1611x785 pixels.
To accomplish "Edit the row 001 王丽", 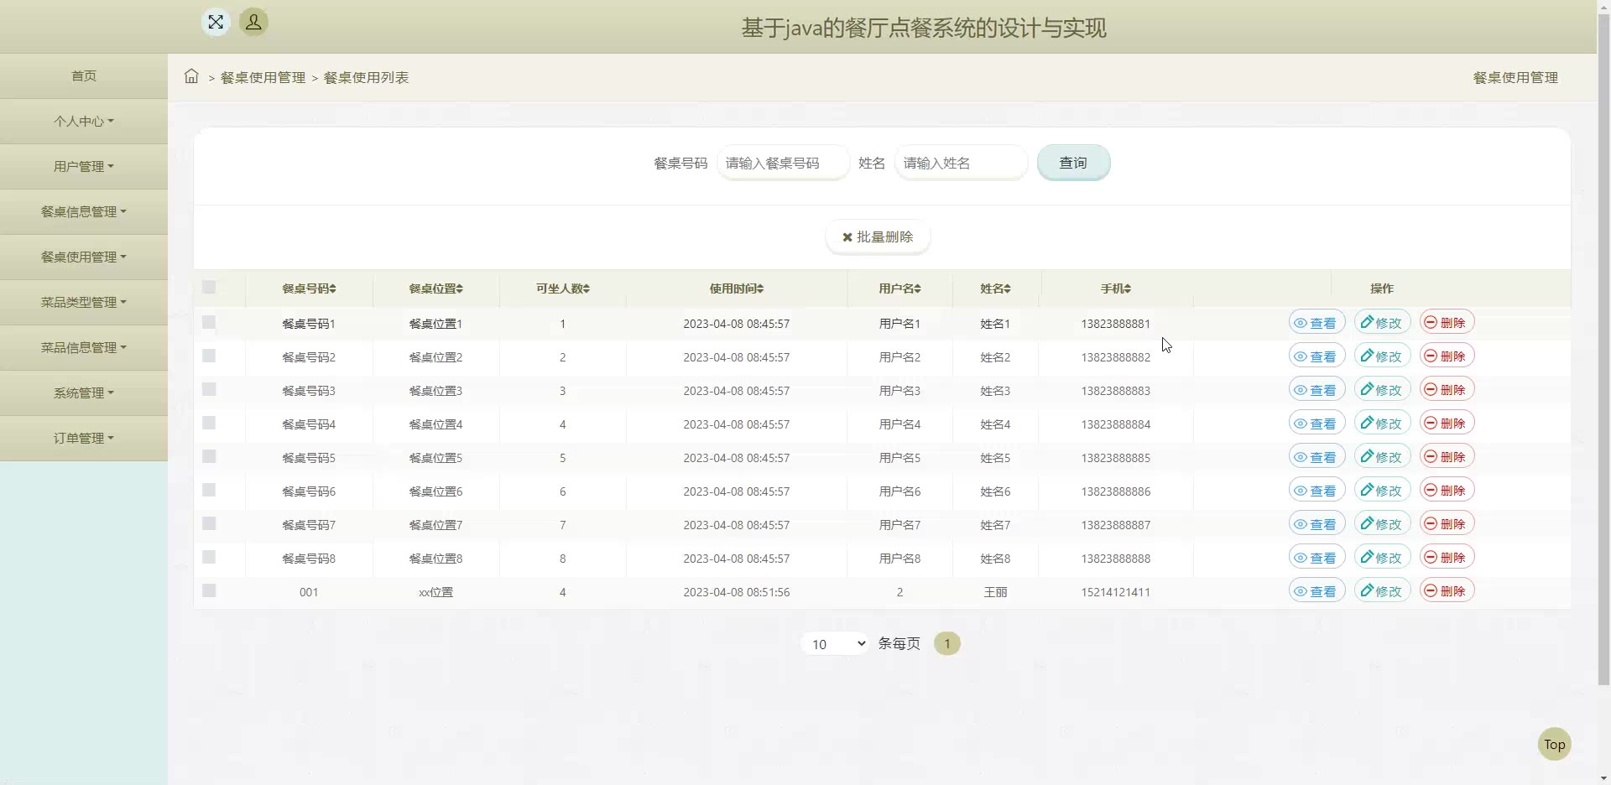I will 1382,591.
